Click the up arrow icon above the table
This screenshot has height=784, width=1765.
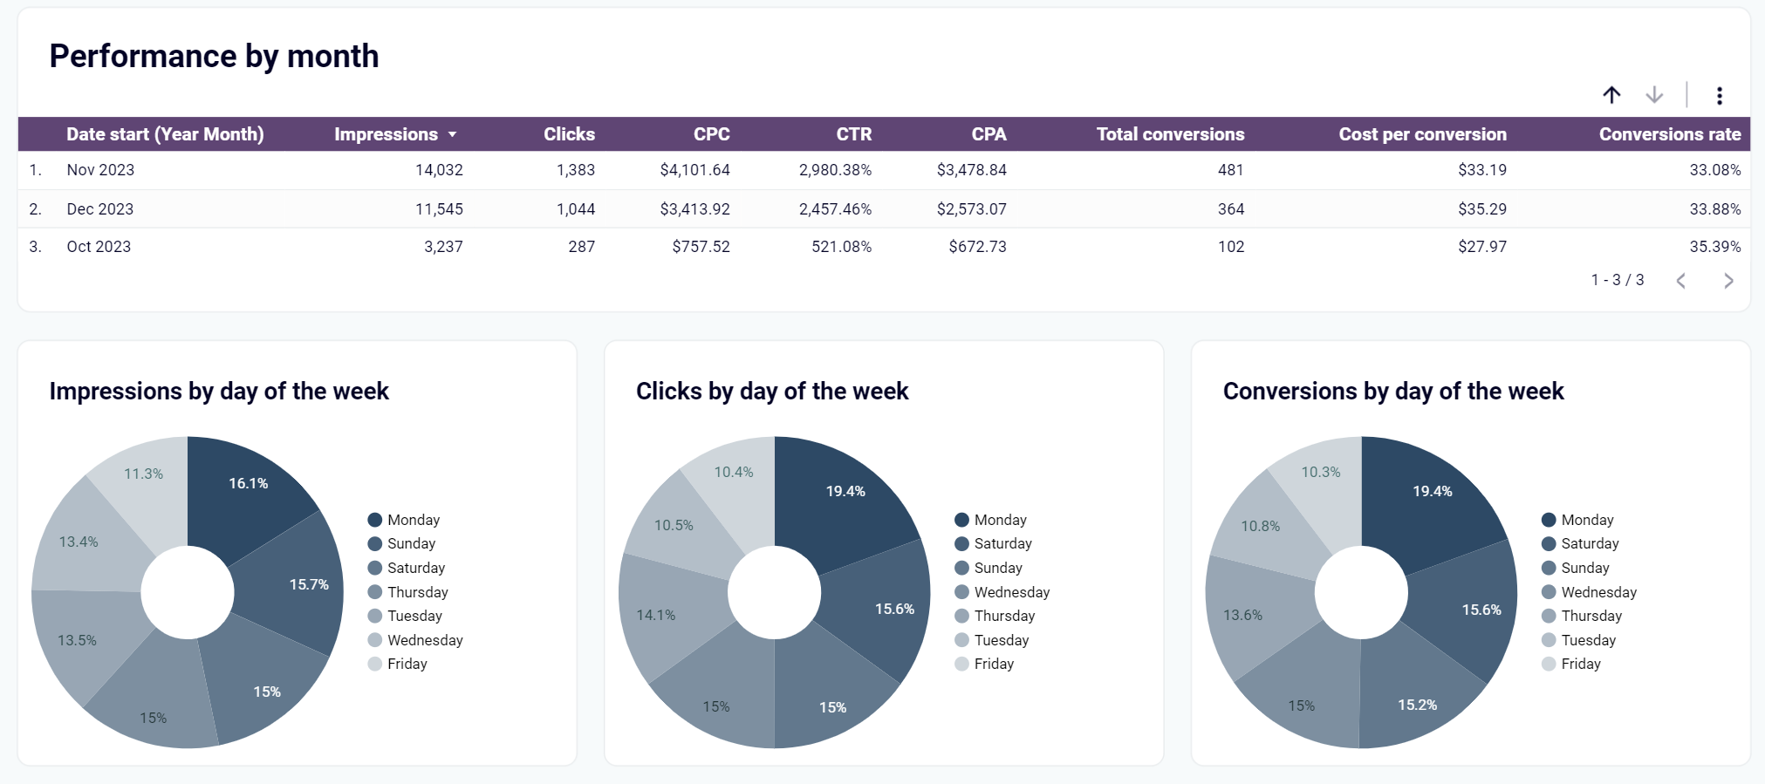pyautogui.click(x=1612, y=95)
